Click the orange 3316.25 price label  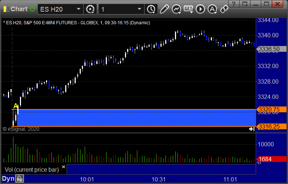(x=271, y=126)
